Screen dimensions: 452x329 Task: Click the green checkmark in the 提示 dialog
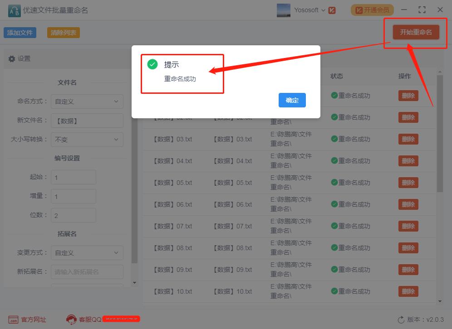152,64
